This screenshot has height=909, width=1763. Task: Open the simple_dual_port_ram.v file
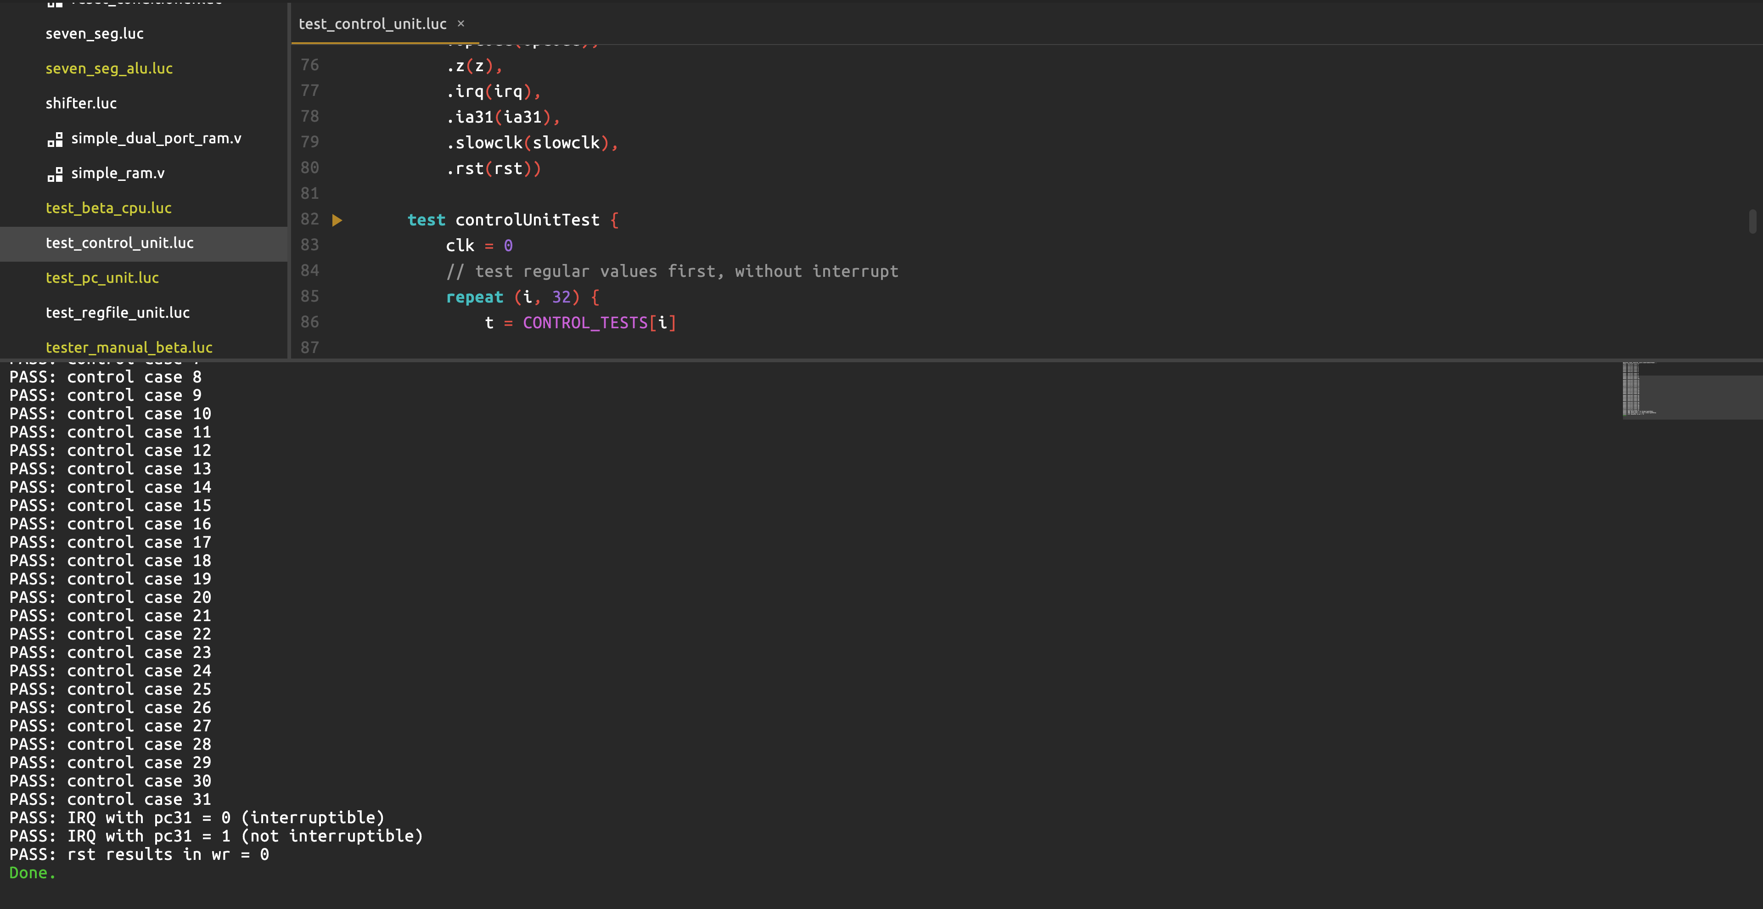point(156,138)
